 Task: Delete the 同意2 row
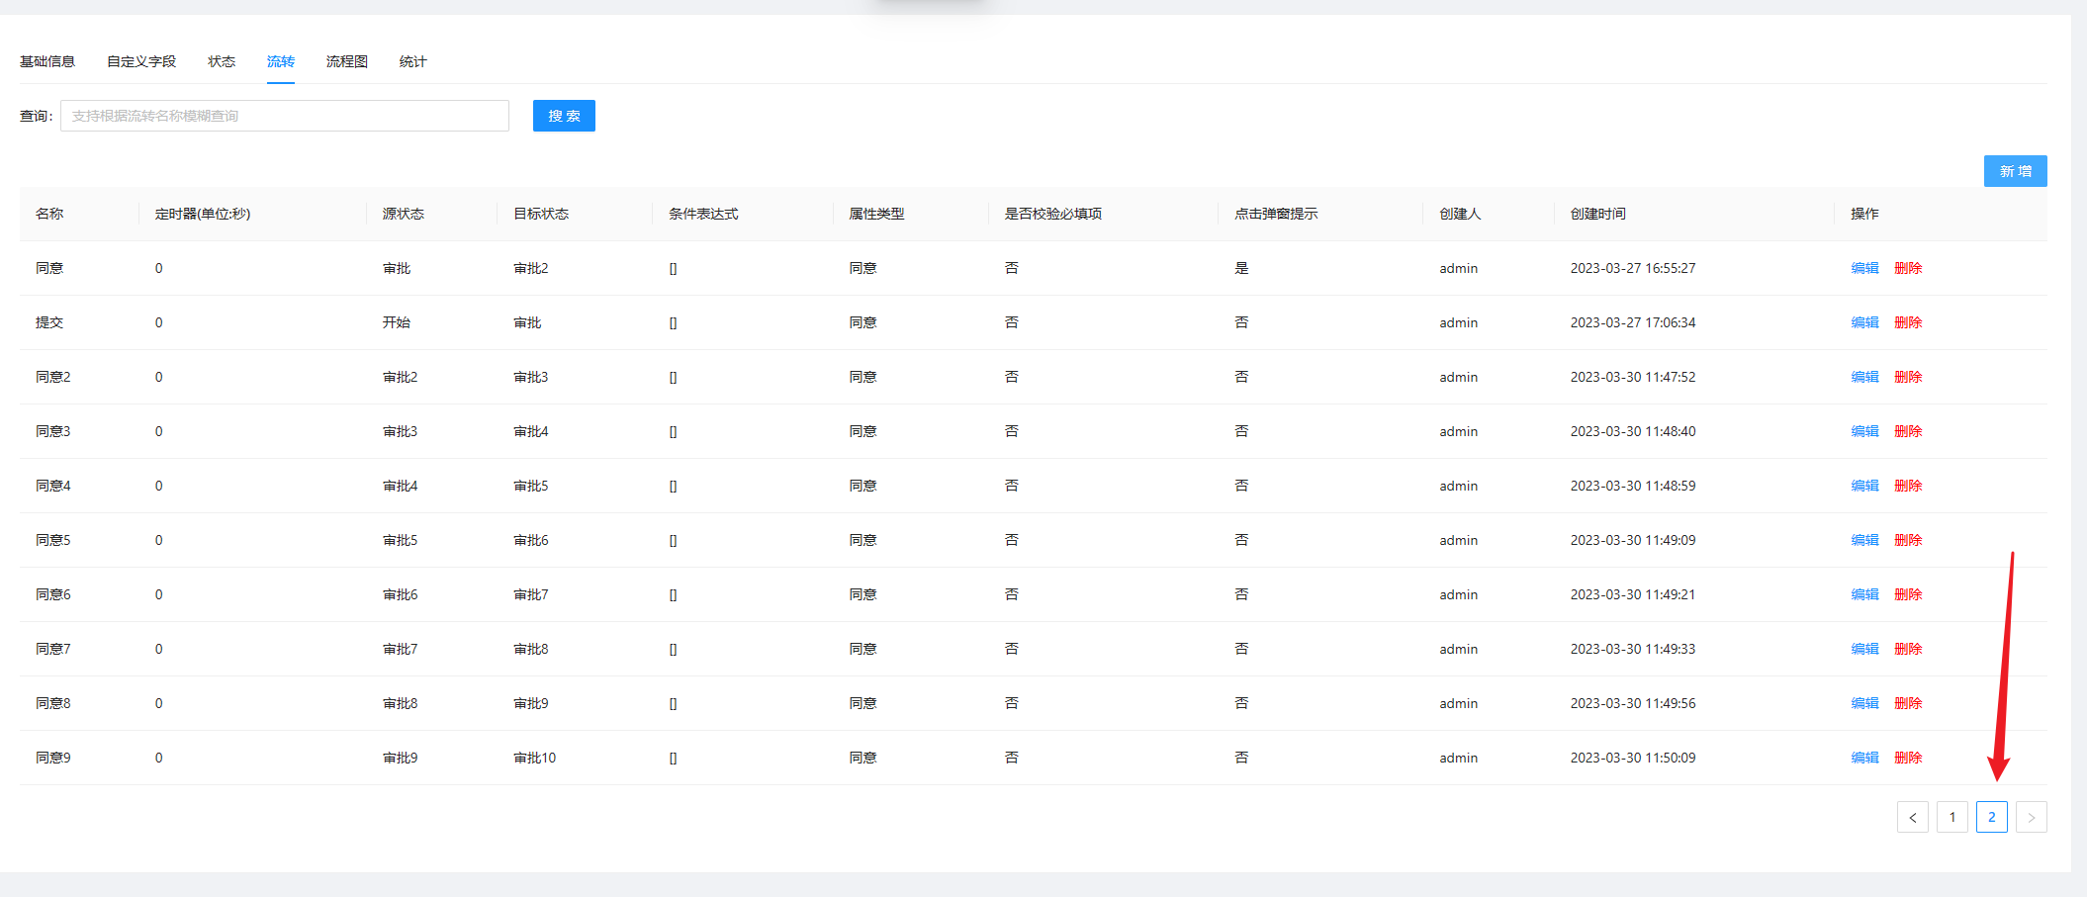point(1908,377)
